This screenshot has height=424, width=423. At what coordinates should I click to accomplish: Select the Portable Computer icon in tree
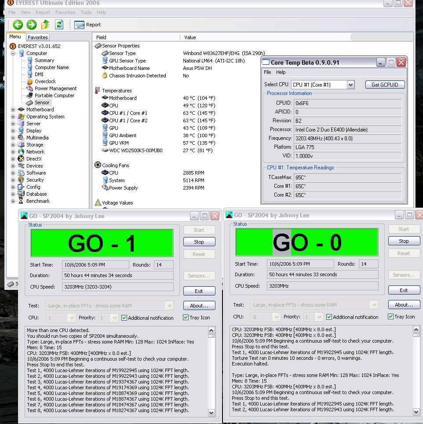(30, 95)
